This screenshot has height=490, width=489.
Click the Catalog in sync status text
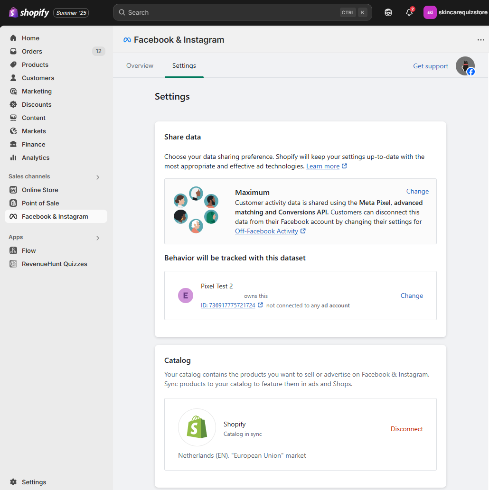pos(243,434)
